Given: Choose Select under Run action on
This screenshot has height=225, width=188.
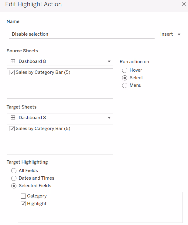Looking at the screenshot, I should (125, 78).
